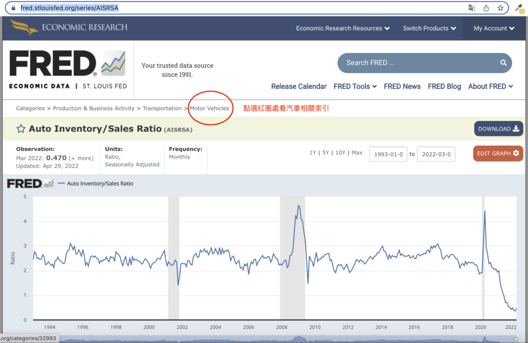Set the chart range to 5Y

325,153
